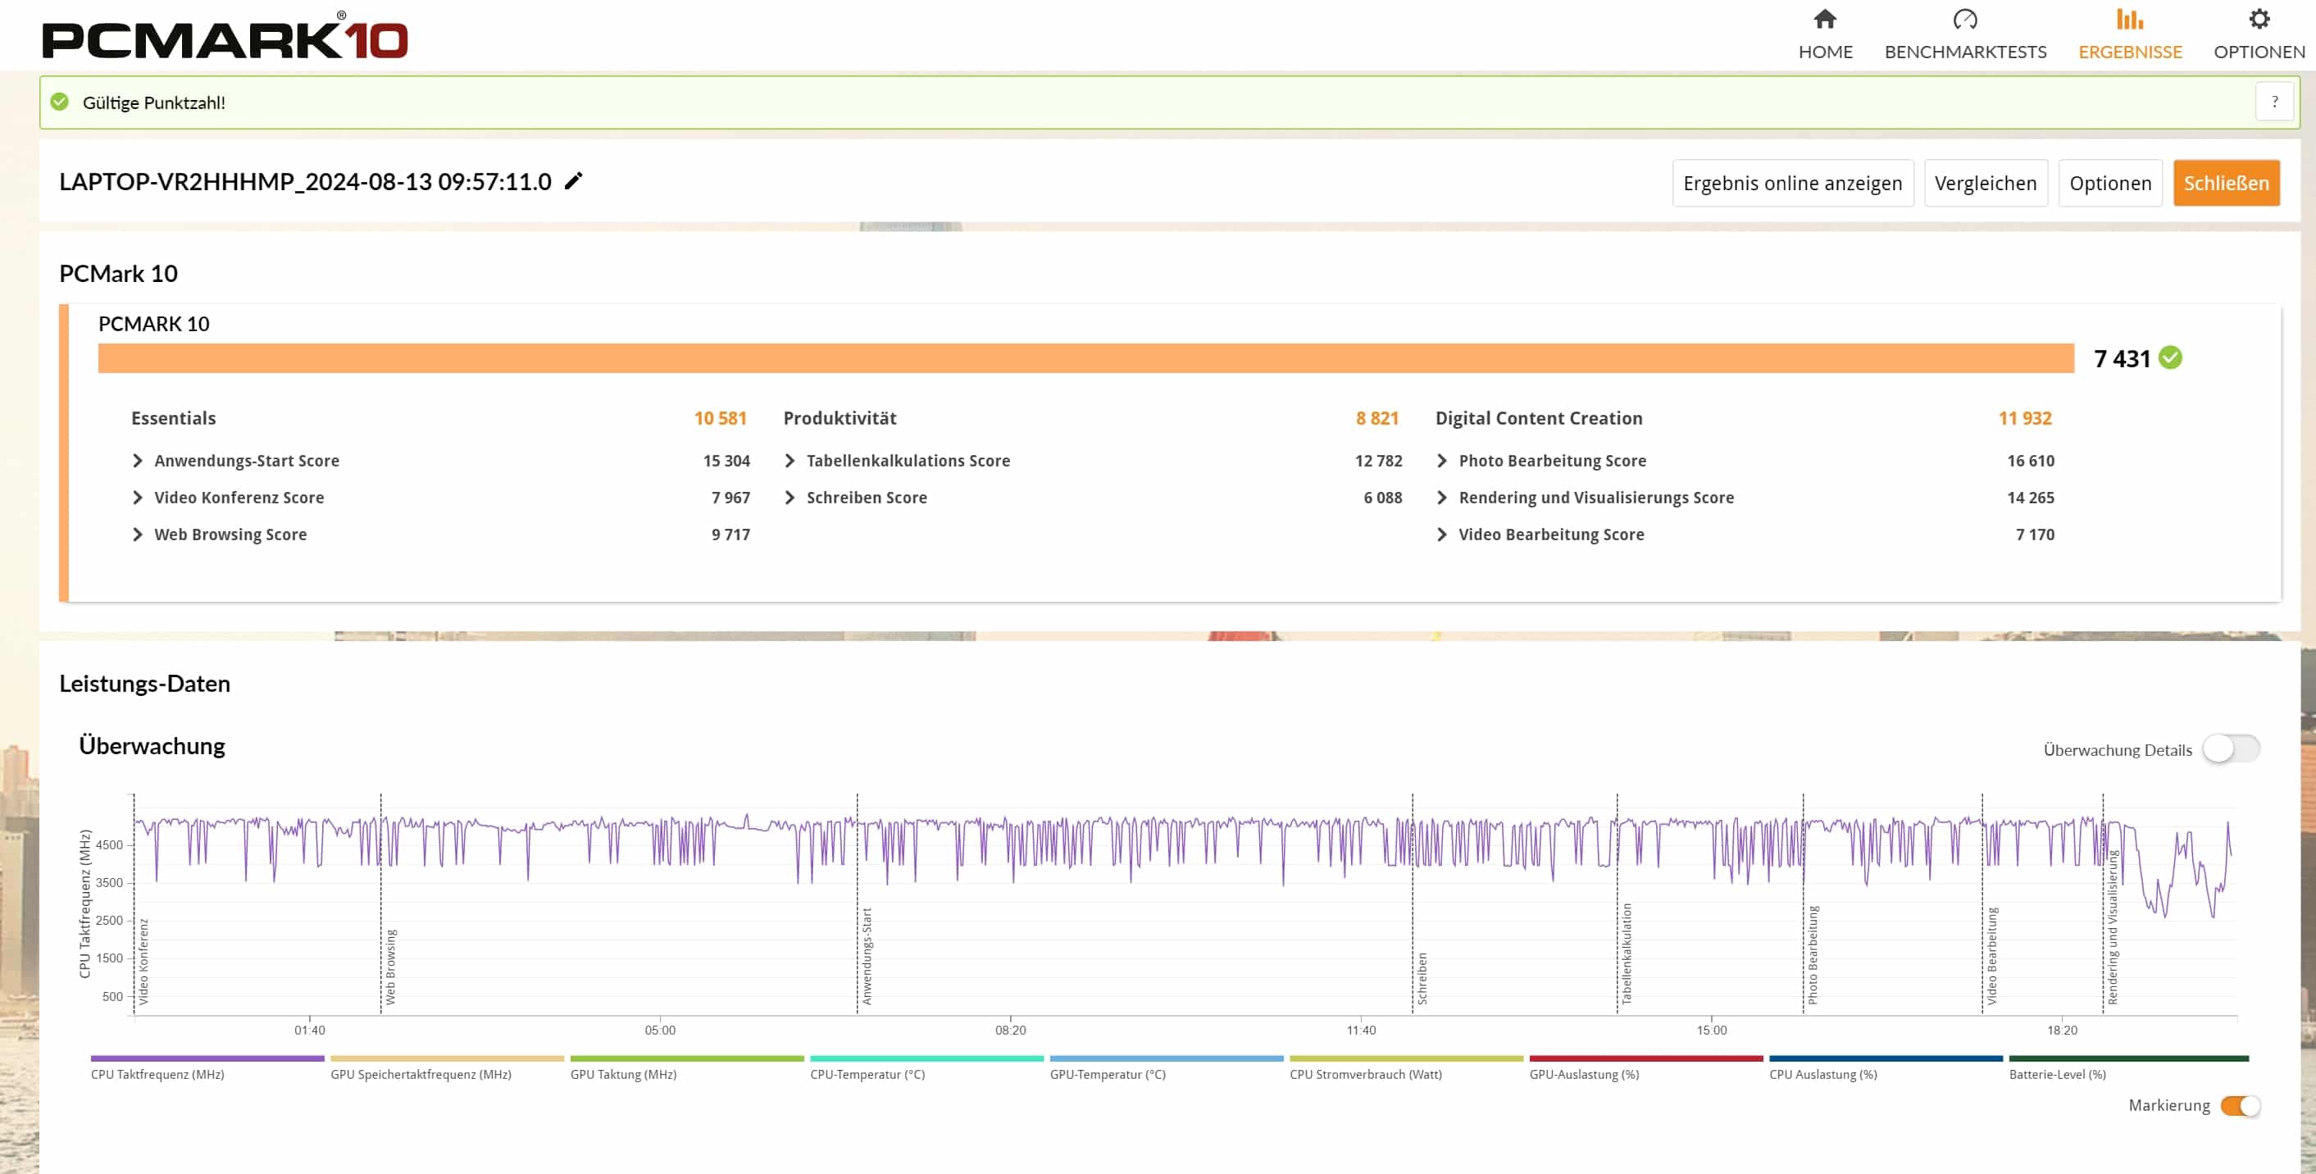Expand Video Konferenz Score row
This screenshot has height=1174, width=2316.
point(138,498)
